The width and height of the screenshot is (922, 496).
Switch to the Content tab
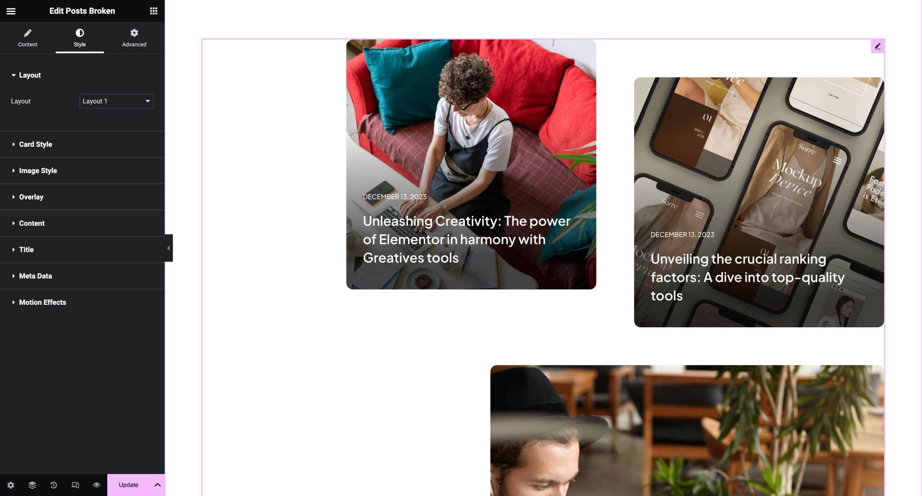pos(28,38)
